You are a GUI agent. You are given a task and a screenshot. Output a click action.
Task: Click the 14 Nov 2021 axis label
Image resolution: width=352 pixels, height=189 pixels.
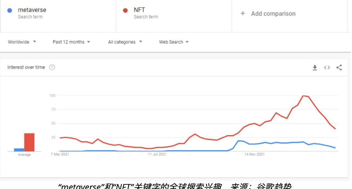[255, 155]
